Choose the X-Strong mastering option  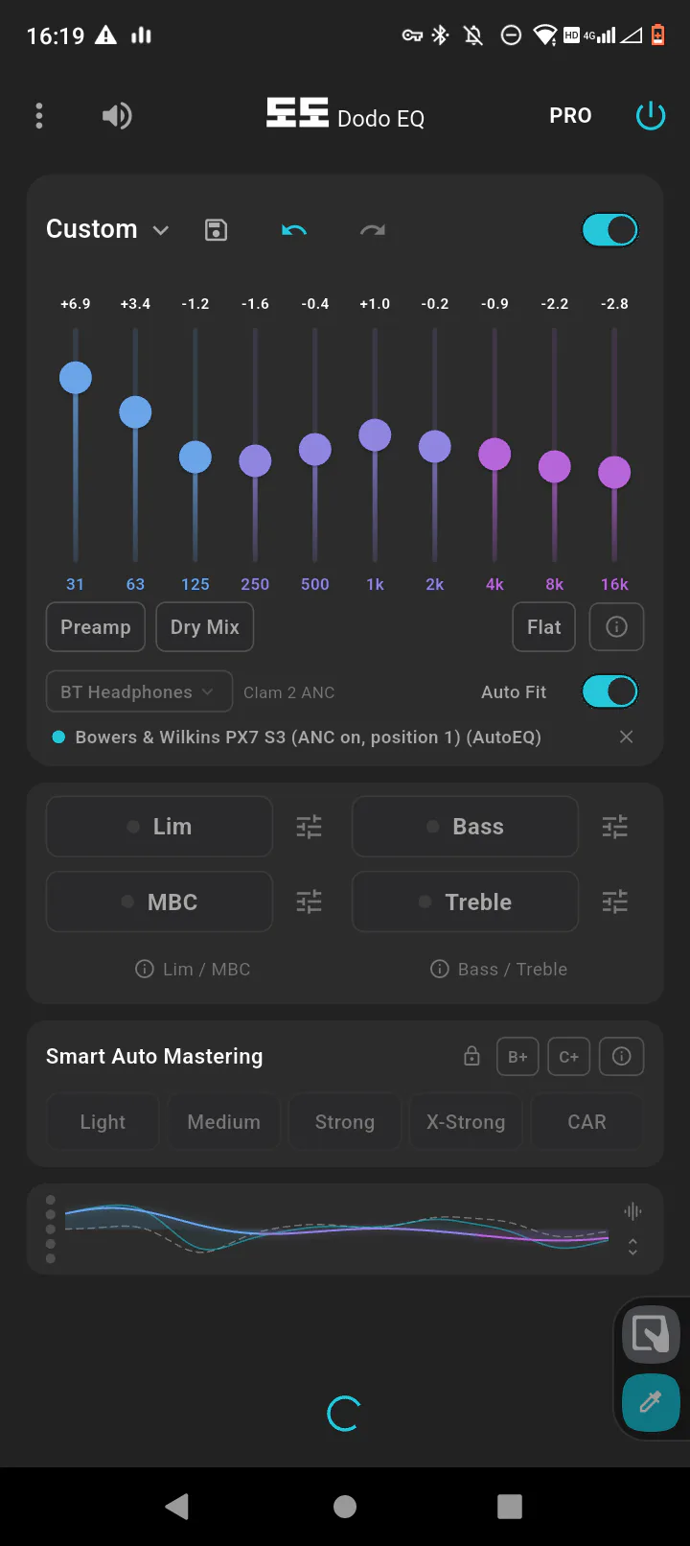click(466, 1122)
